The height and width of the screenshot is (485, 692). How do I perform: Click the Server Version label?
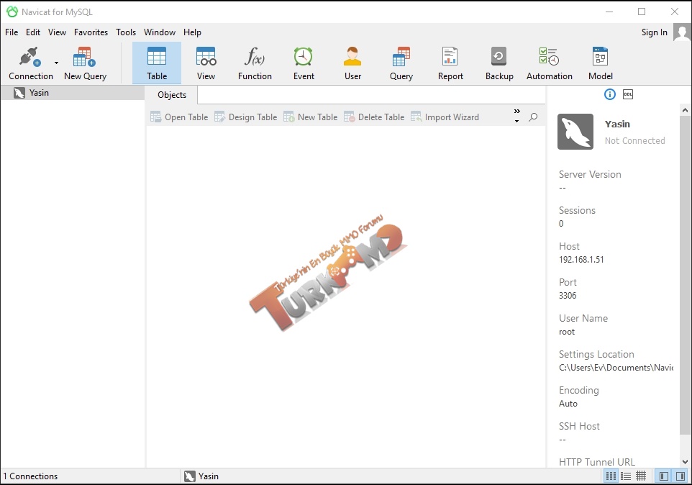click(590, 174)
